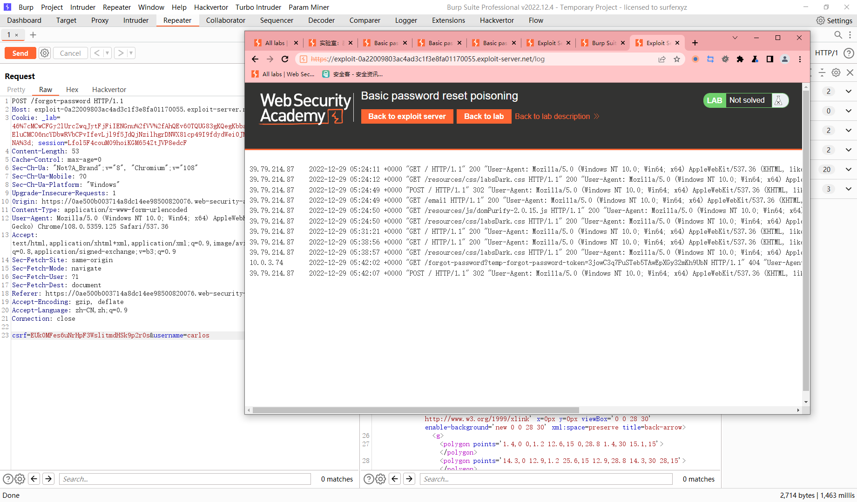
Task: Expand the Inspector section showing 20 items
Action: pyautogui.click(x=848, y=169)
